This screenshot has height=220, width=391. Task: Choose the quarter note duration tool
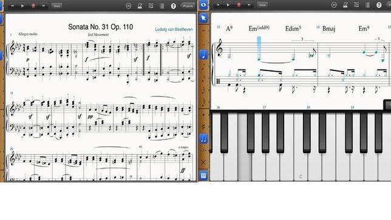(203, 55)
